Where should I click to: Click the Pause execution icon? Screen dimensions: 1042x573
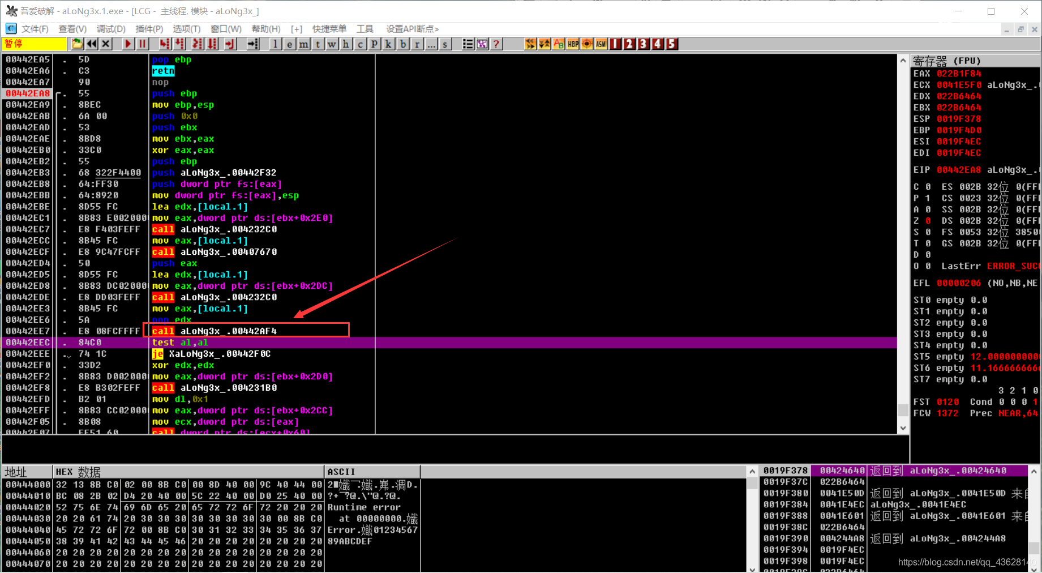143,44
